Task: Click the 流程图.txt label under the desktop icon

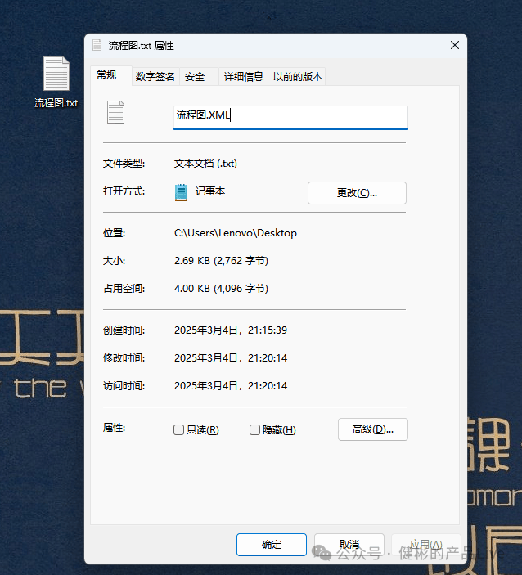Action: pyautogui.click(x=56, y=103)
